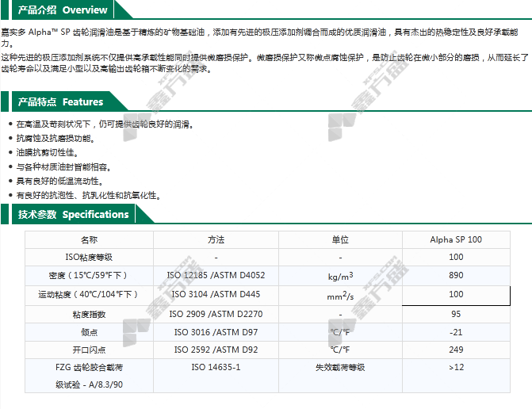Click the 方法 column header
This screenshot has height=409, width=532.
tap(216, 239)
